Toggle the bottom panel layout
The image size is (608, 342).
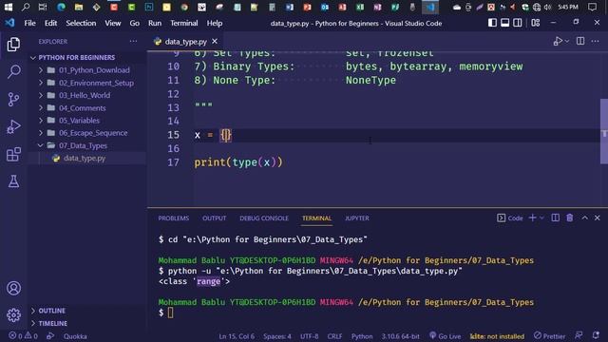point(504,23)
